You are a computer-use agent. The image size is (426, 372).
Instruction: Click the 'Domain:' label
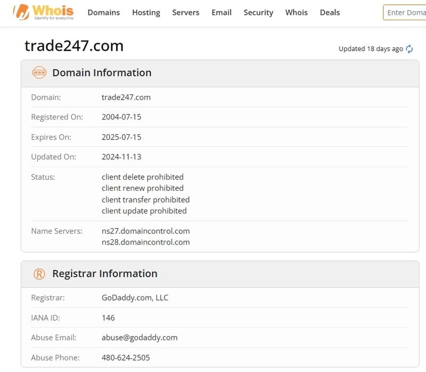(x=46, y=98)
